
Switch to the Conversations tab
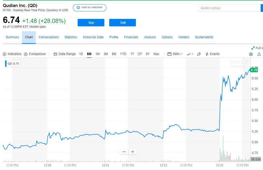[x=49, y=37]
